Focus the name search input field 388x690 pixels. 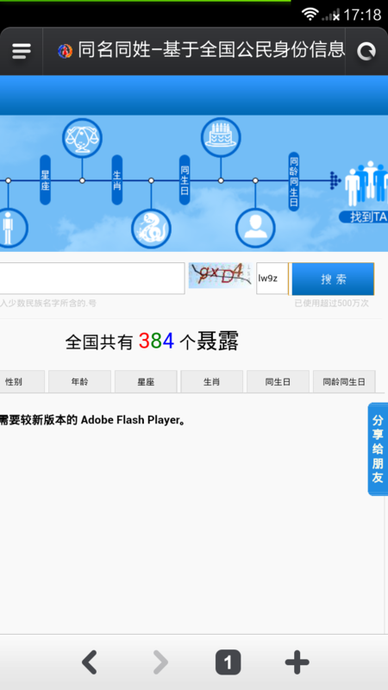pos(92,278)
